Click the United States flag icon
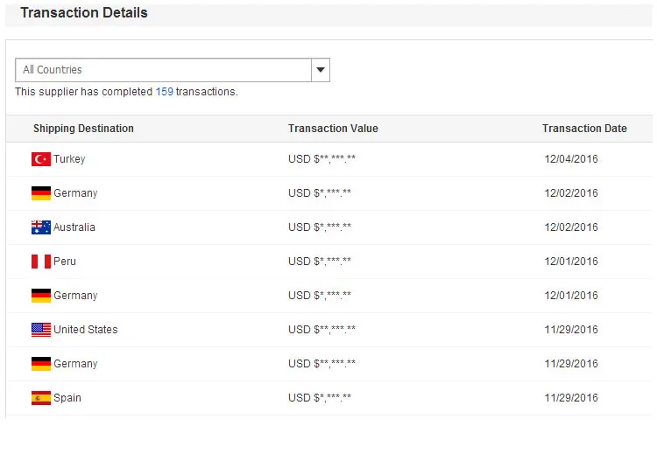The width and height of the screenshot is (657, 454). coord(40,330)
